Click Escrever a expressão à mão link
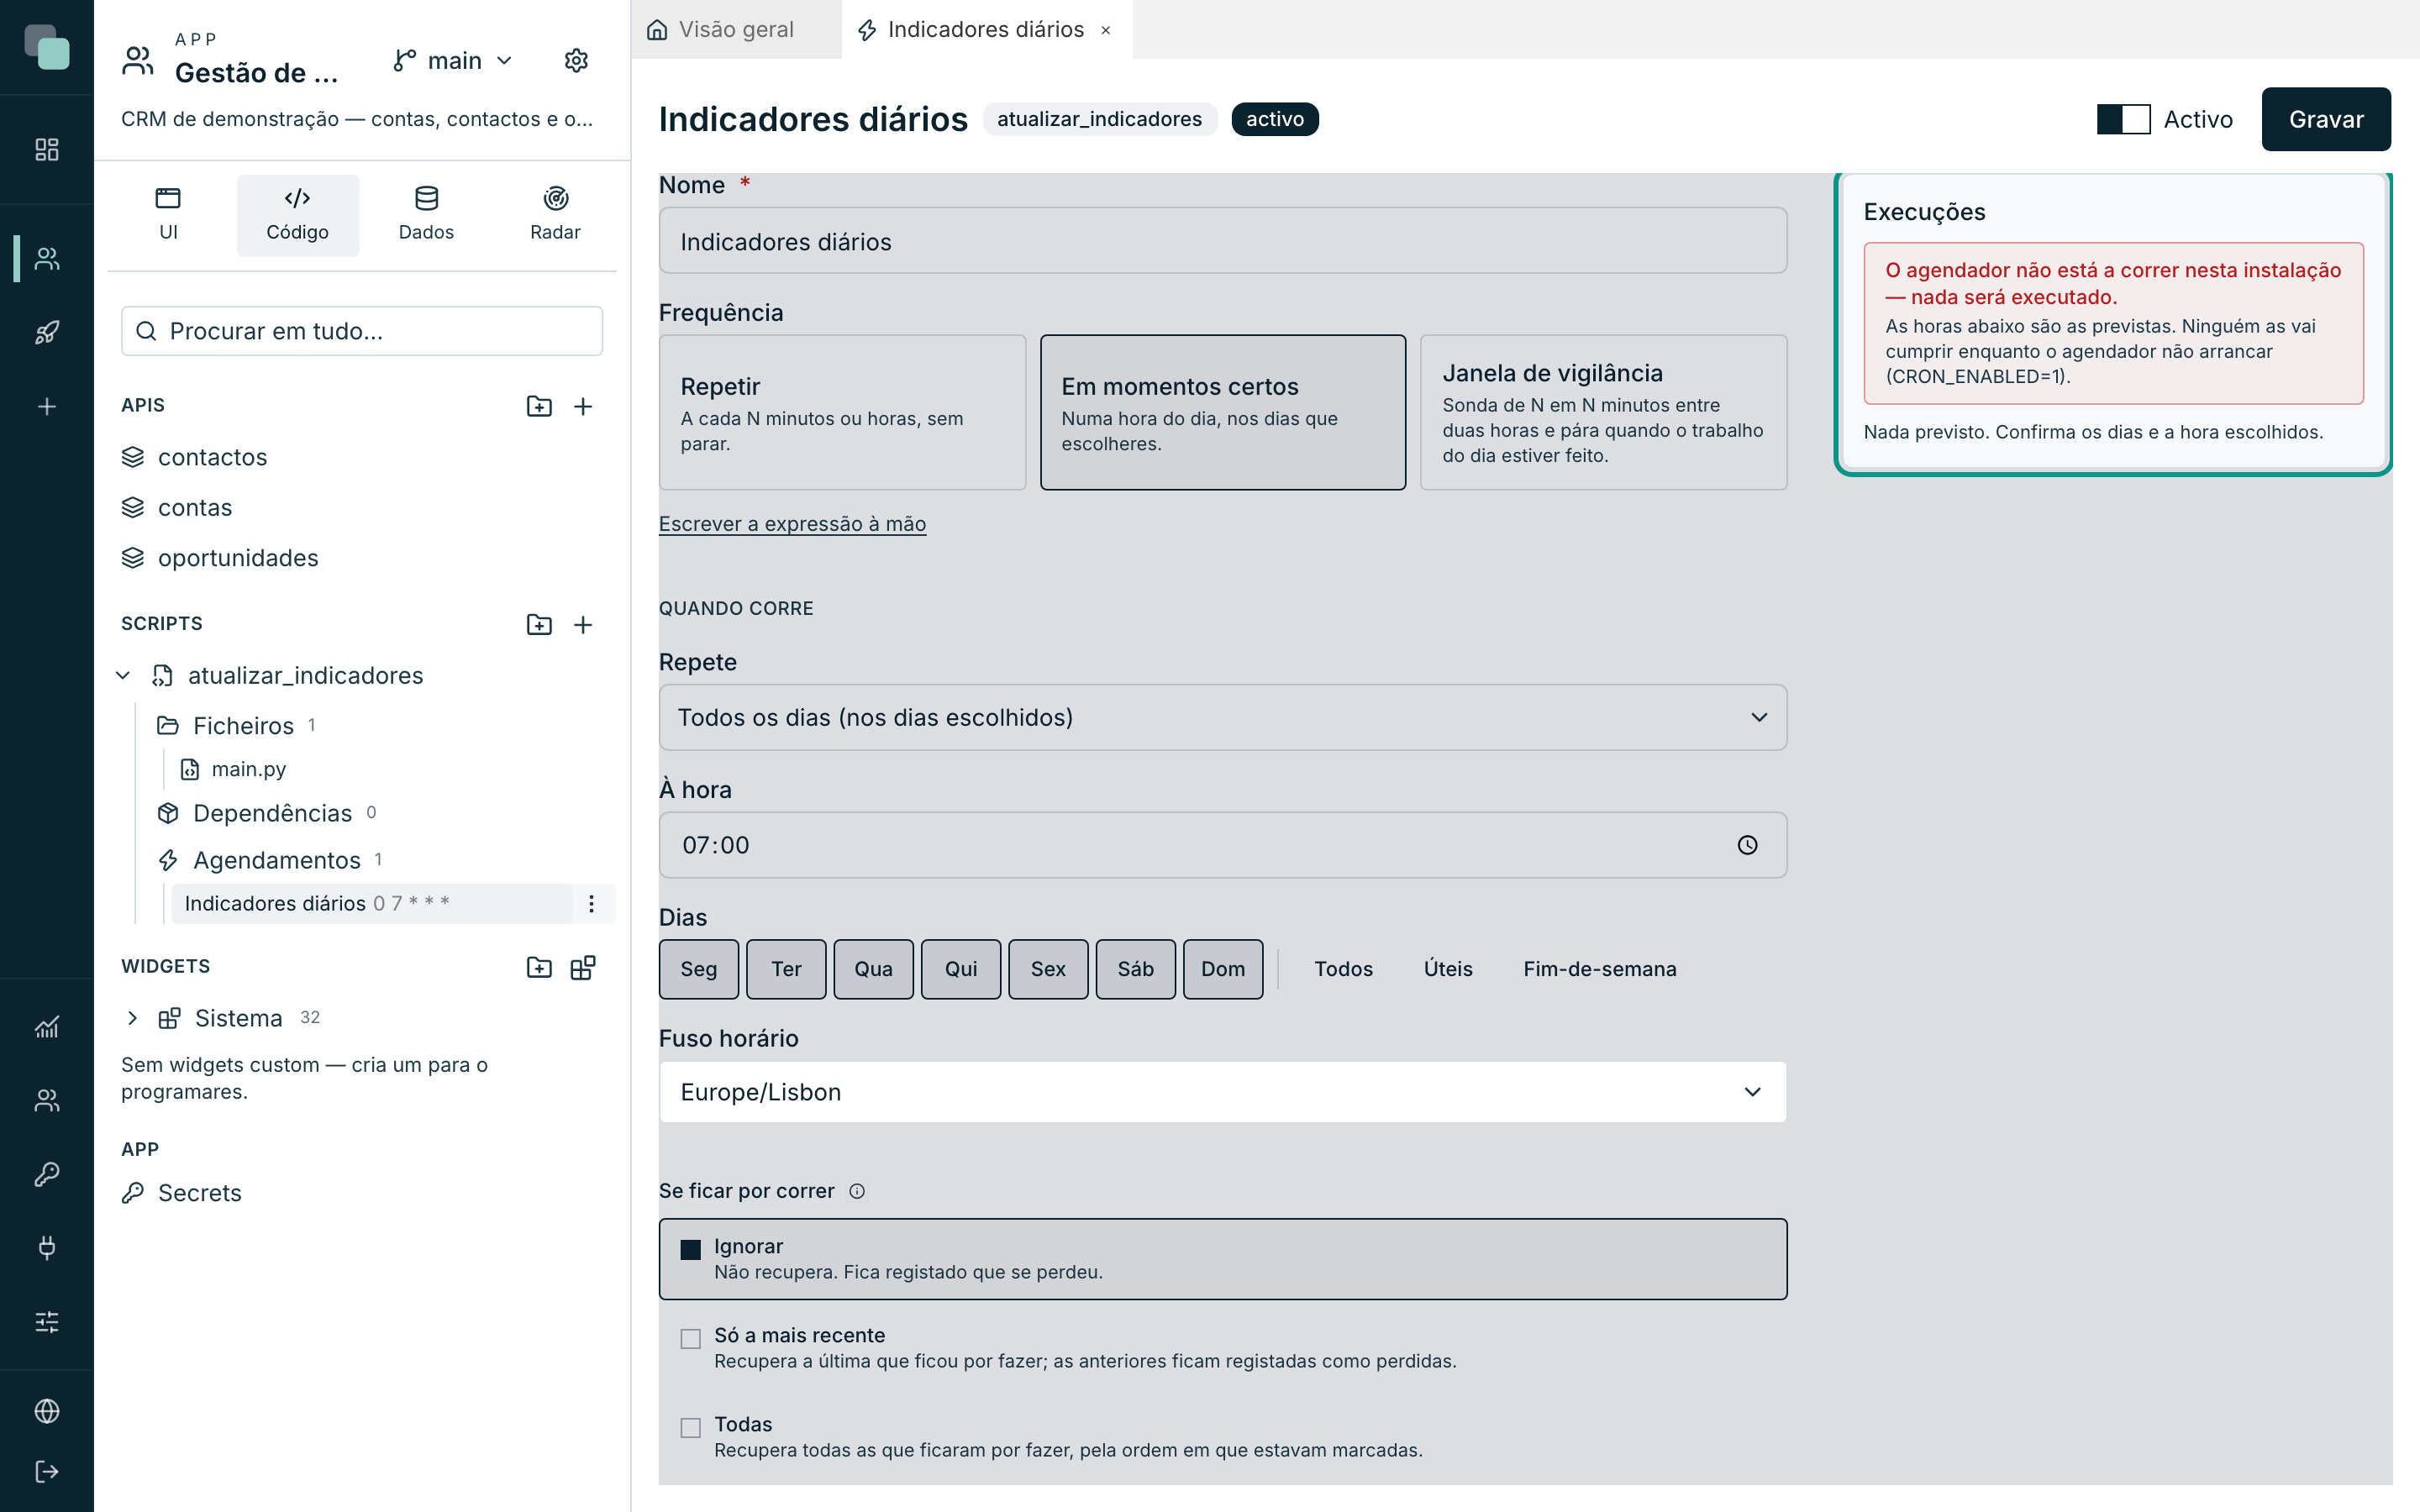 tap(792, 523)
